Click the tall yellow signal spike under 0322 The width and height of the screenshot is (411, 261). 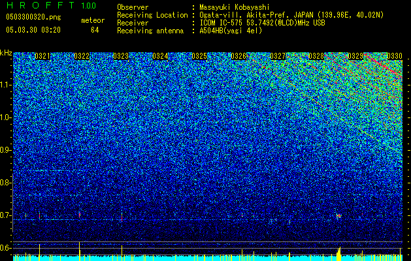click(x=79, y=251)
